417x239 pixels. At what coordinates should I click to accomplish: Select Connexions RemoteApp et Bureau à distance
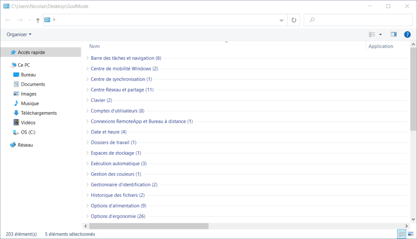142,121
